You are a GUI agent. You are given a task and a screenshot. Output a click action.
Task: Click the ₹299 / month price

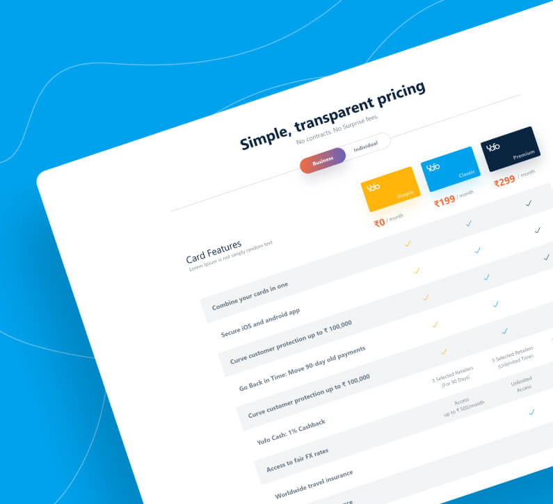[515, 179]
